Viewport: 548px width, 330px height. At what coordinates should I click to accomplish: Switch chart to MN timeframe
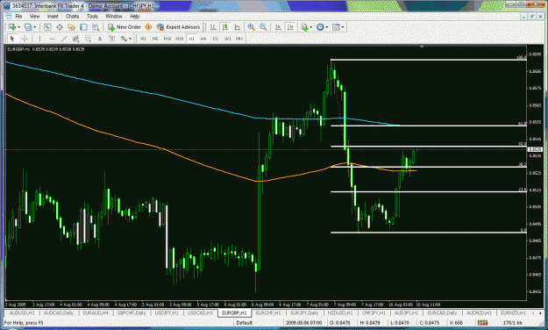click(x=239, y=39)
